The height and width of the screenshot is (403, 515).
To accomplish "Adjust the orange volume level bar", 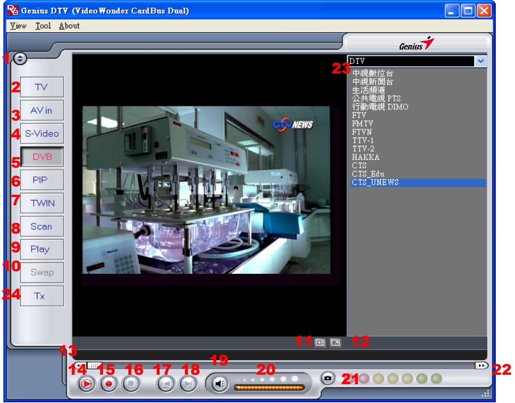I will pyautogui.click(x=269, y=387).
